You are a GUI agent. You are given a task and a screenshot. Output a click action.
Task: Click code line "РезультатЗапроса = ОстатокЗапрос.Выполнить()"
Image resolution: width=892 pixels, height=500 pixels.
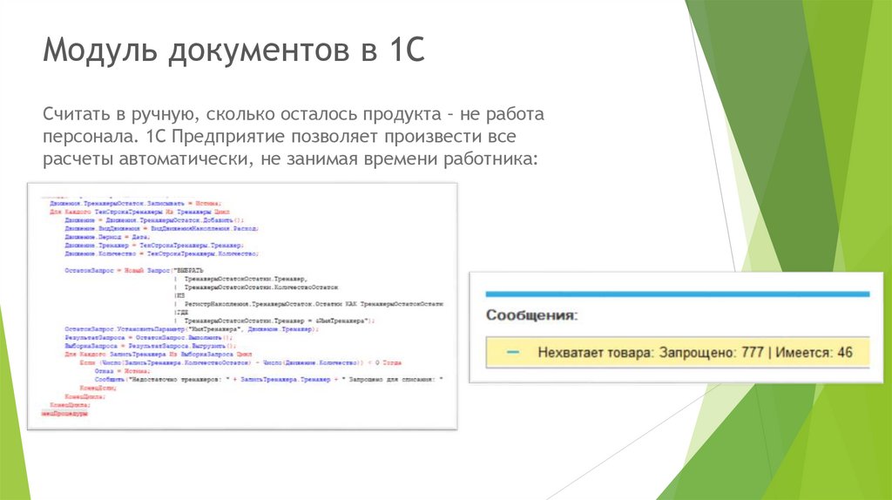click(148, 337)
